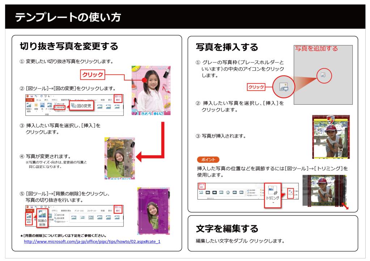Viewport: 370px width, 261px height.
Task: Select the photo of girl behind tree
Action: (x=120, y=158)
